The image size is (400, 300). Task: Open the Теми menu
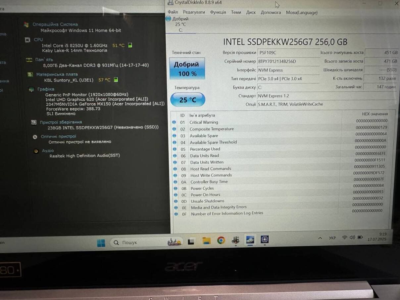pos(236,12)
